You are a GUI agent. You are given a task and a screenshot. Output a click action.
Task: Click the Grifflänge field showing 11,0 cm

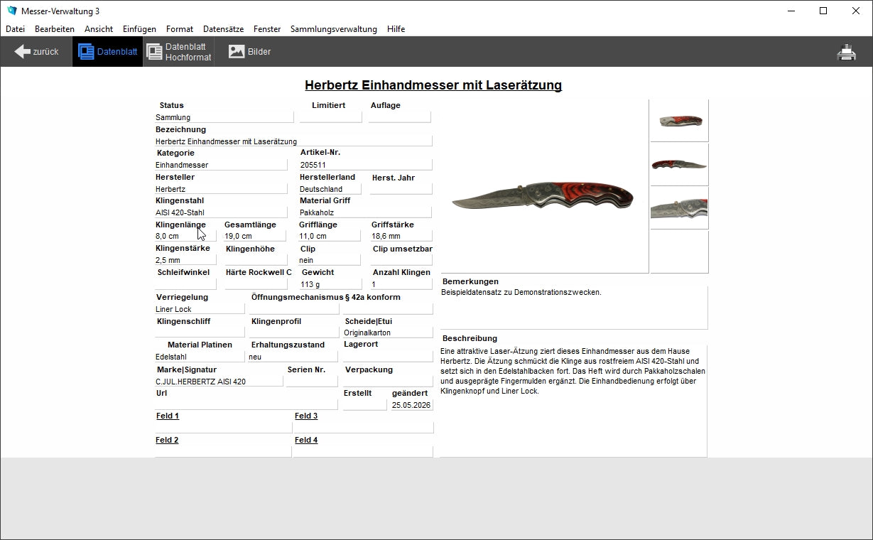(x=330, y=236)
